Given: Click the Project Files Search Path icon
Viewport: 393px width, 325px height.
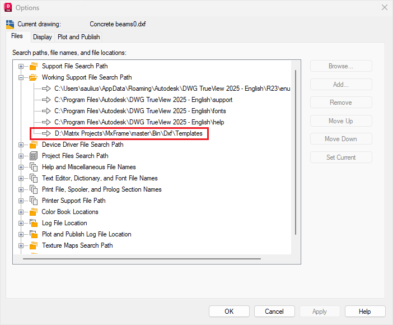Looking at the screenshot, I should (x=34, y=156).
